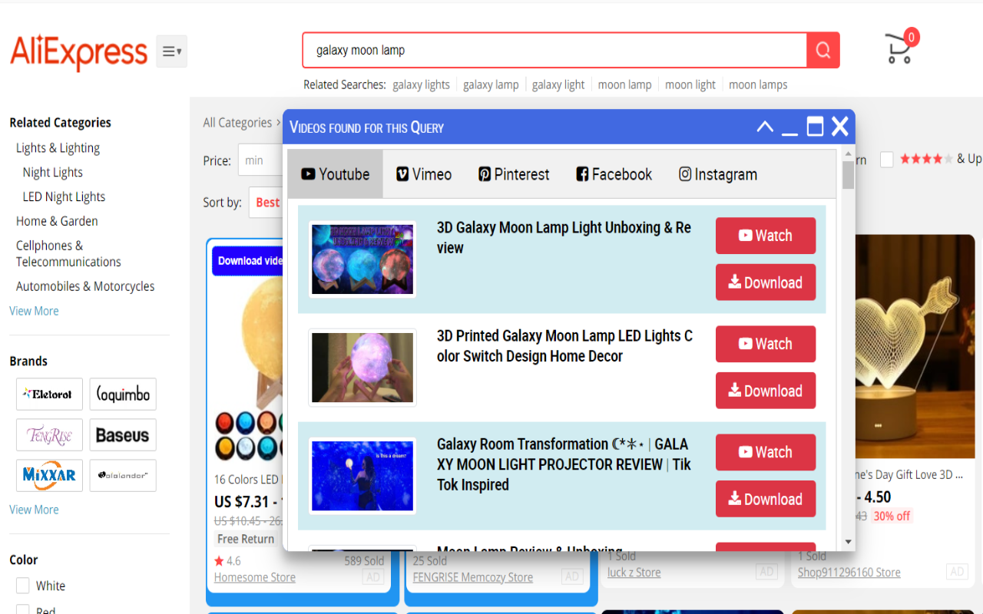The image size is (983, 614).
Task: Expand View More under Related Categories
Action: tap(33, 310)
